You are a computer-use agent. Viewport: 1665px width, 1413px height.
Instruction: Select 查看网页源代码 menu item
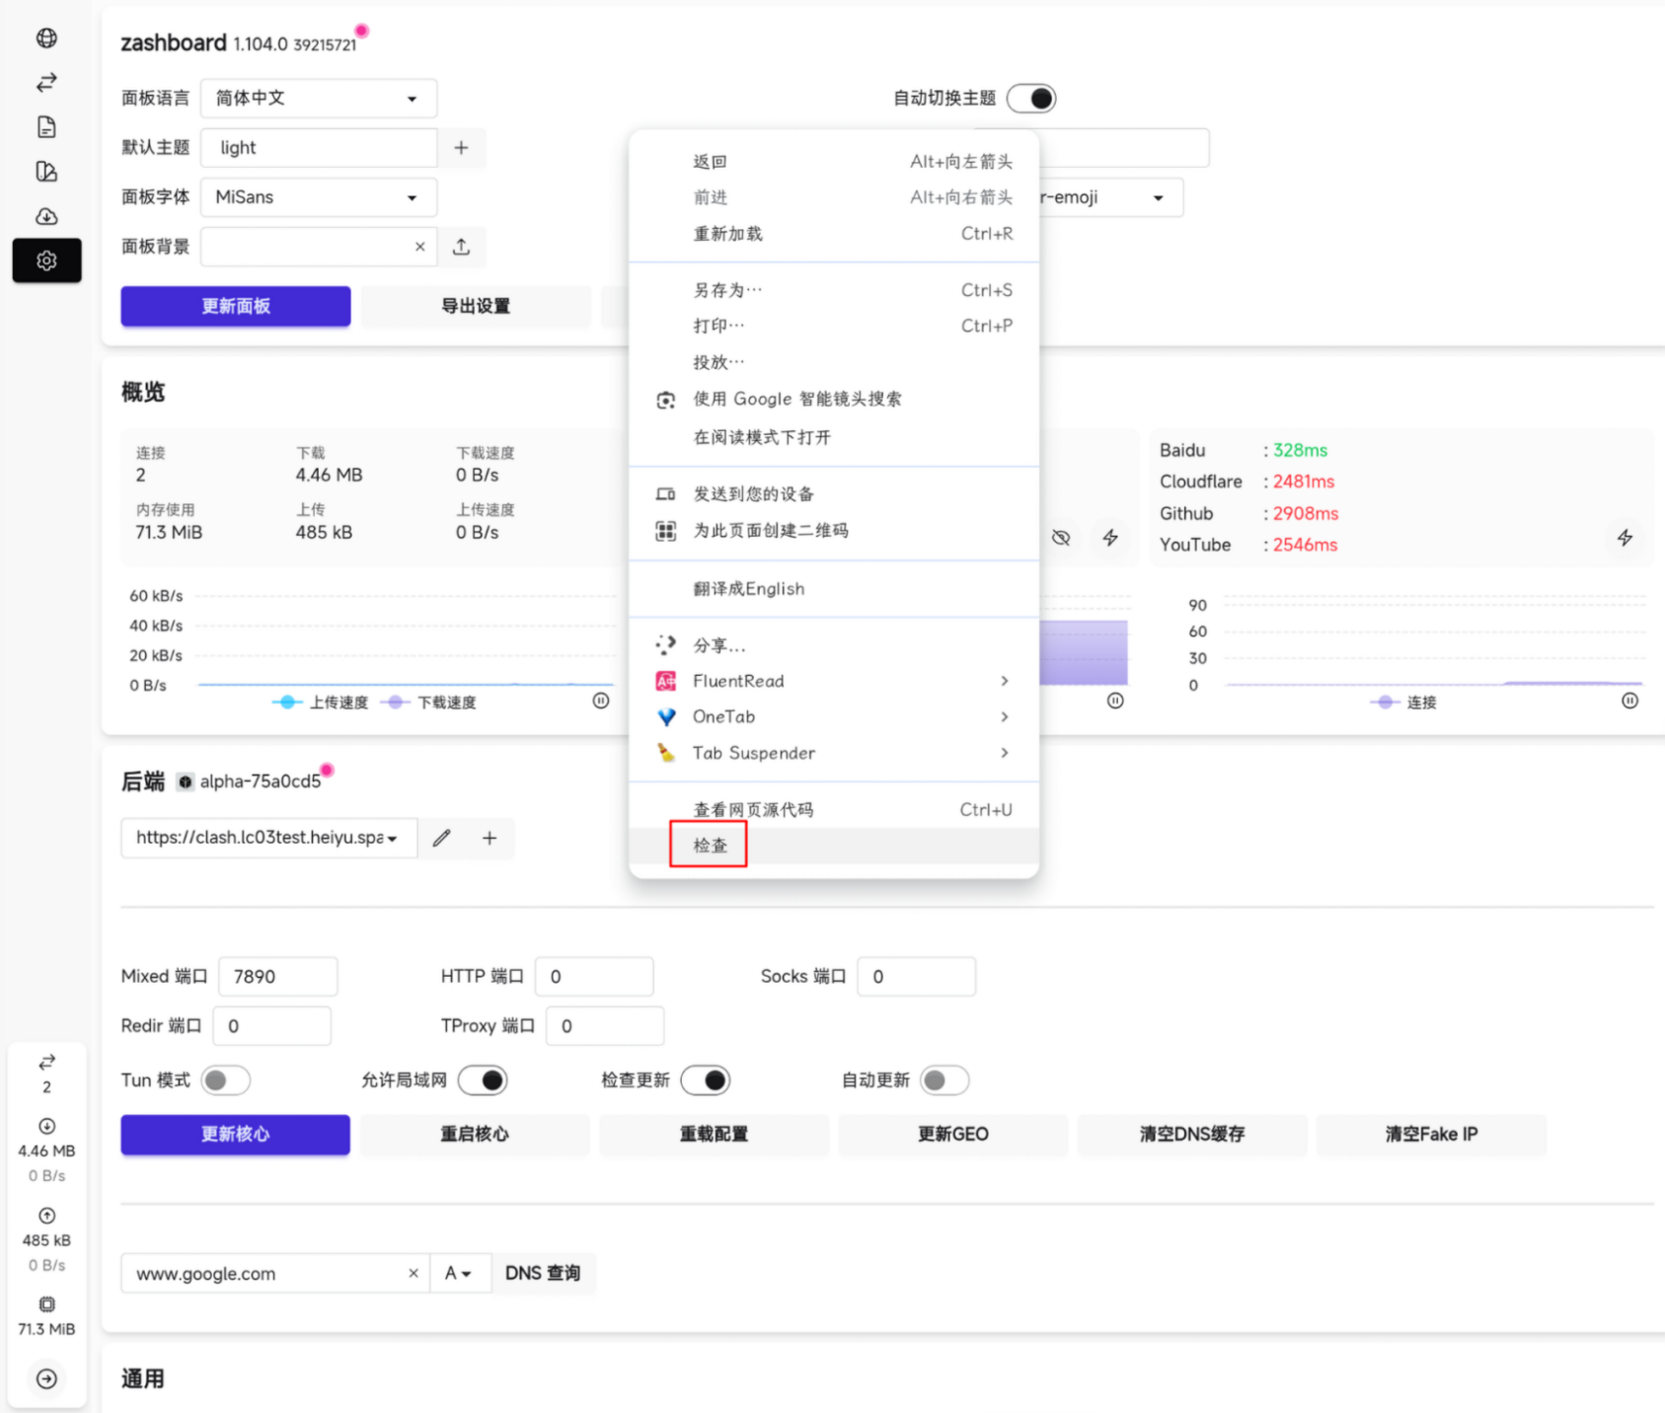(x=834, y=810)
